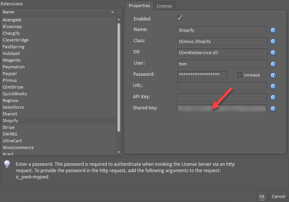Select Avangate in the extensions list
289x202 pixels.
pyautogui.click(x=58, y=20)
